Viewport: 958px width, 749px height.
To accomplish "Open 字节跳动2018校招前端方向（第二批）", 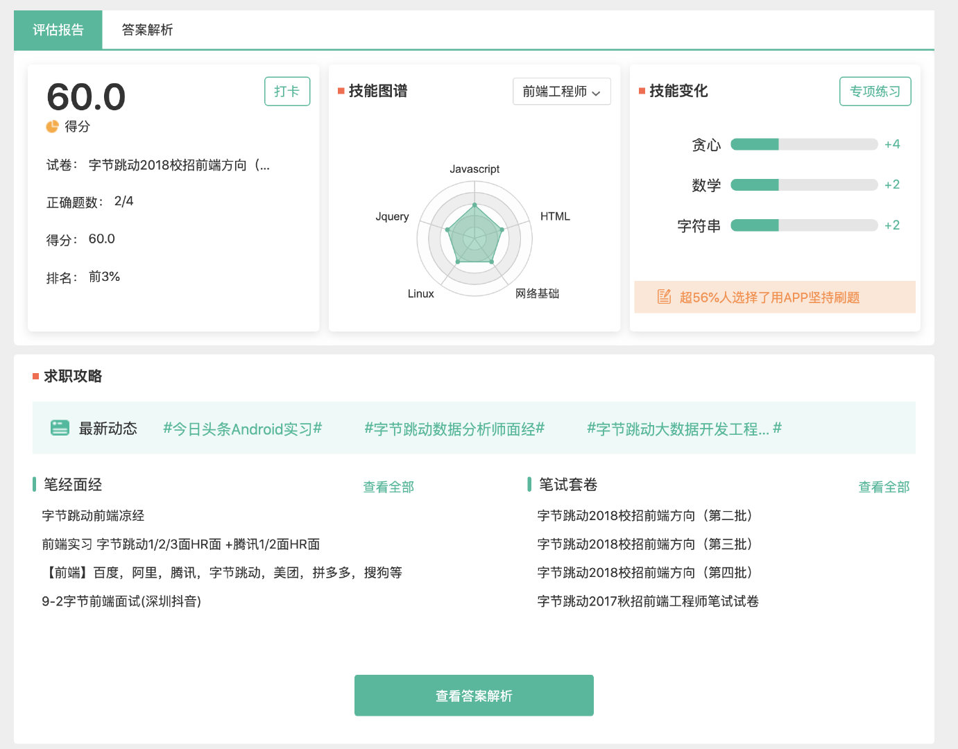I will pos(647,515).
